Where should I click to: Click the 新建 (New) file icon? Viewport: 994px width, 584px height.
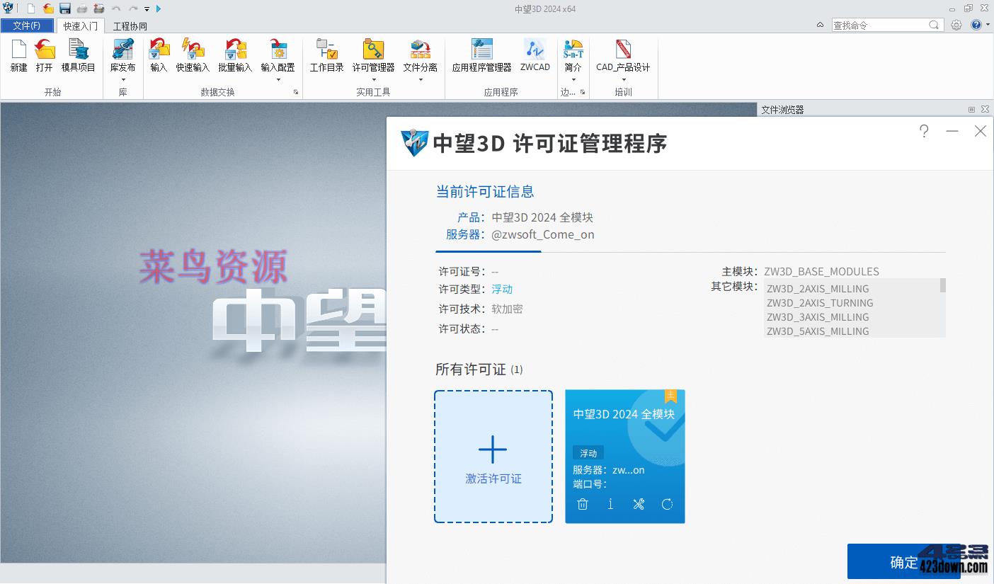tap(18, 55)
